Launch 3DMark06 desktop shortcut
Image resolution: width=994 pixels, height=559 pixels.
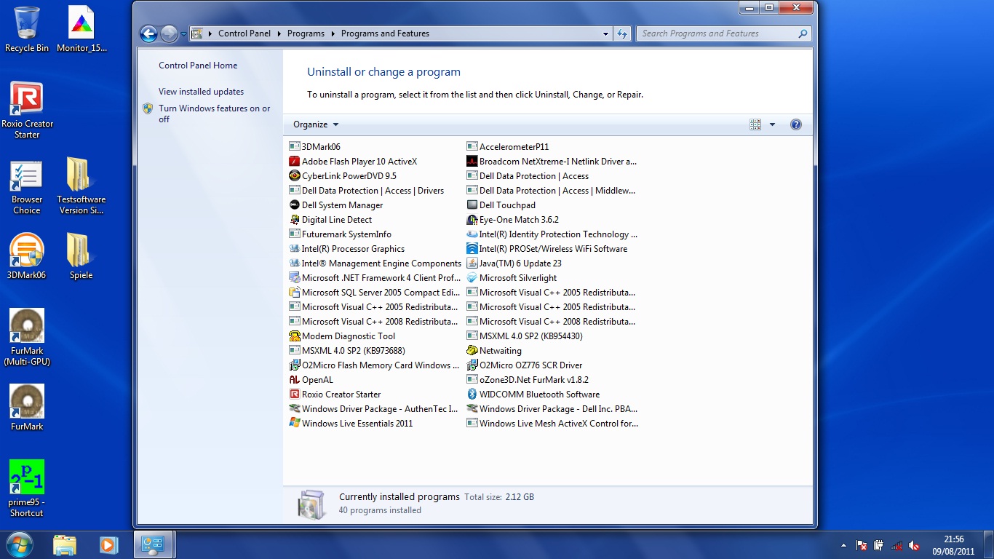[x=27, y=256]
